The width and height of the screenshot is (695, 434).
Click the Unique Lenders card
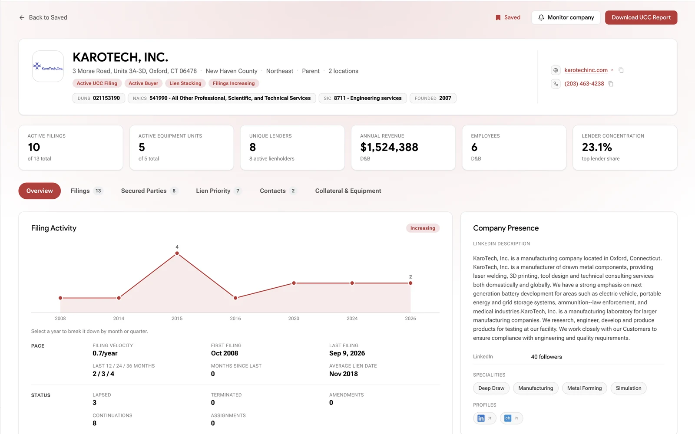pos(292,148)
